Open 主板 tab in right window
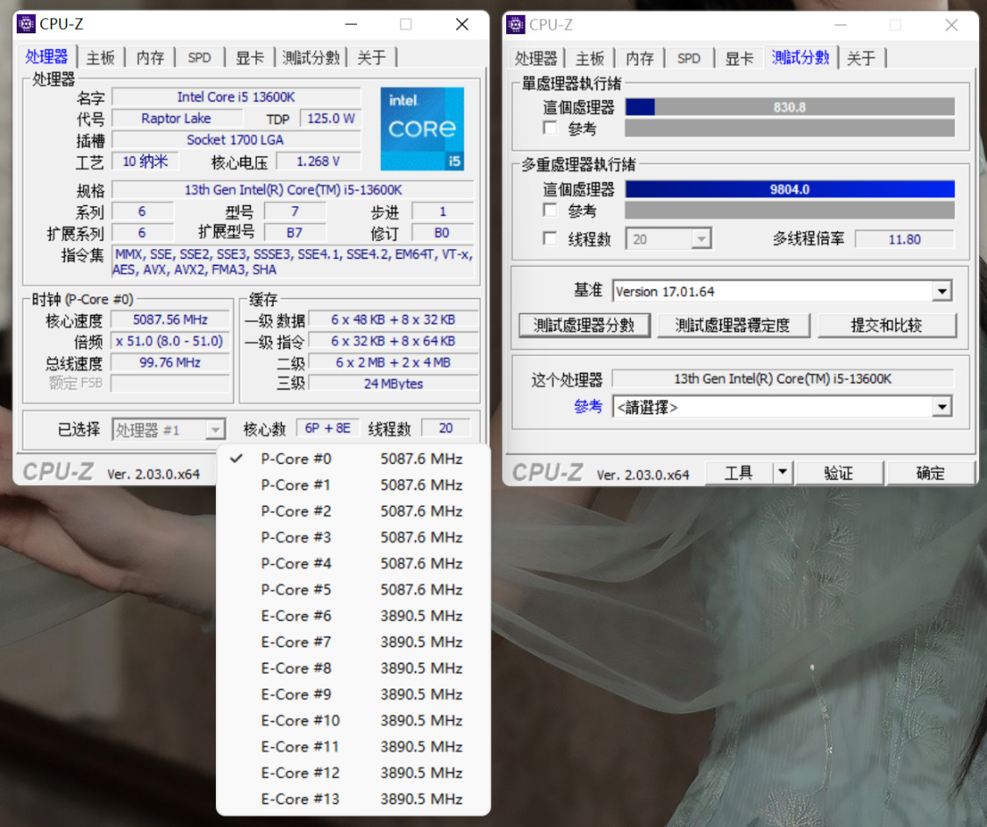 click(x=590, y=59)
